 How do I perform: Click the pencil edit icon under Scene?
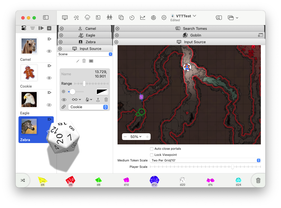pyautogui.click(x=78, y=61)
